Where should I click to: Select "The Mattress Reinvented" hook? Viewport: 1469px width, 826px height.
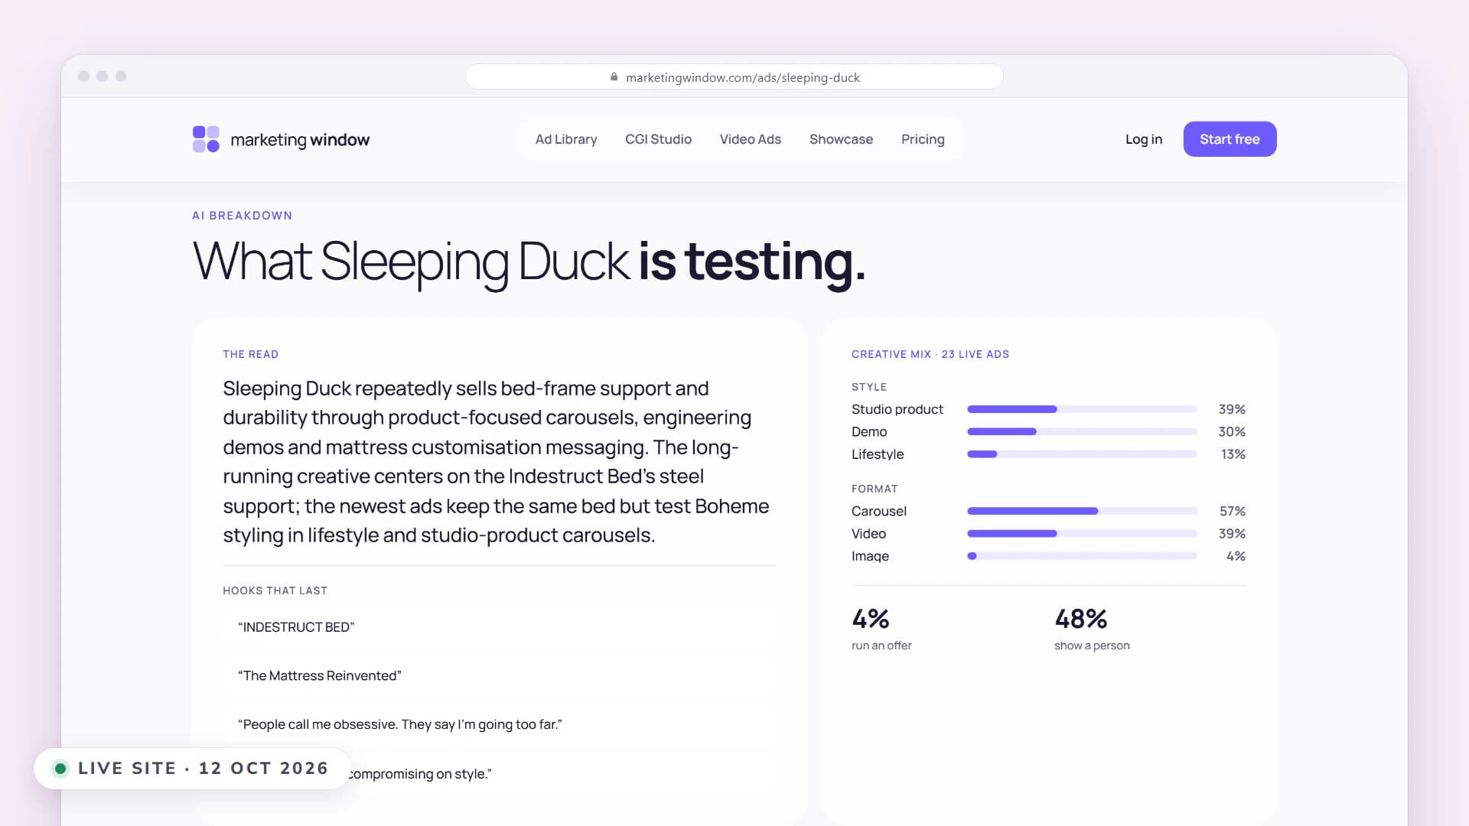(500, 676)
